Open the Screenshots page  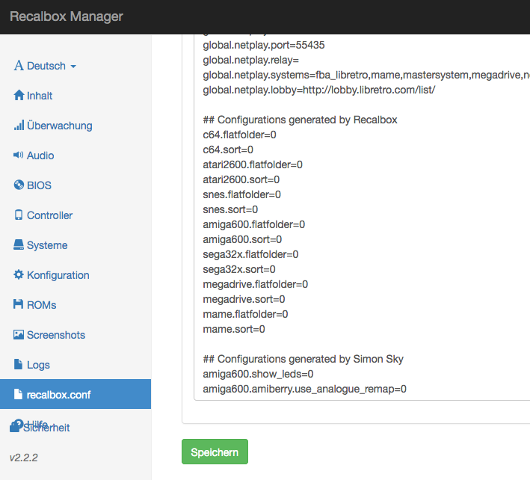pos(56,335)
